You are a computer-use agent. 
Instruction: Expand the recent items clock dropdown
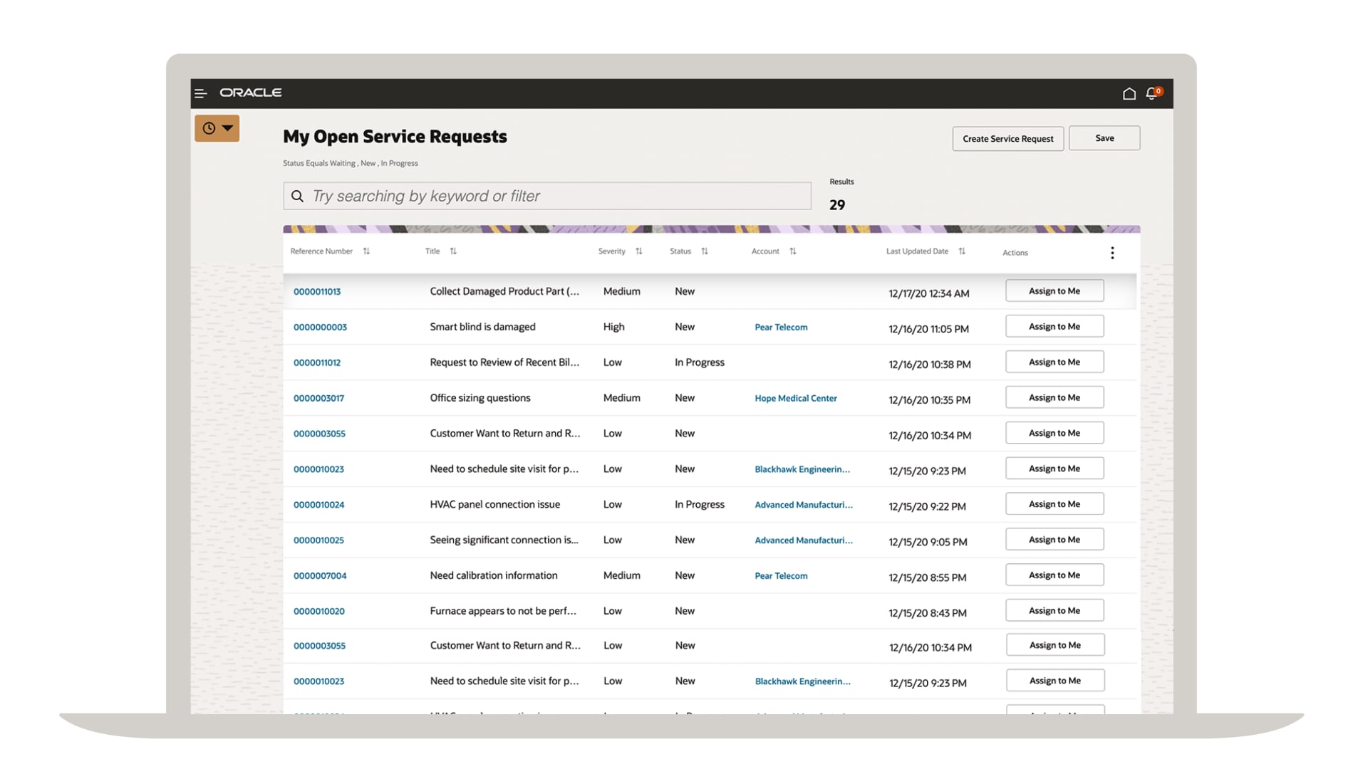coord(217,128)
